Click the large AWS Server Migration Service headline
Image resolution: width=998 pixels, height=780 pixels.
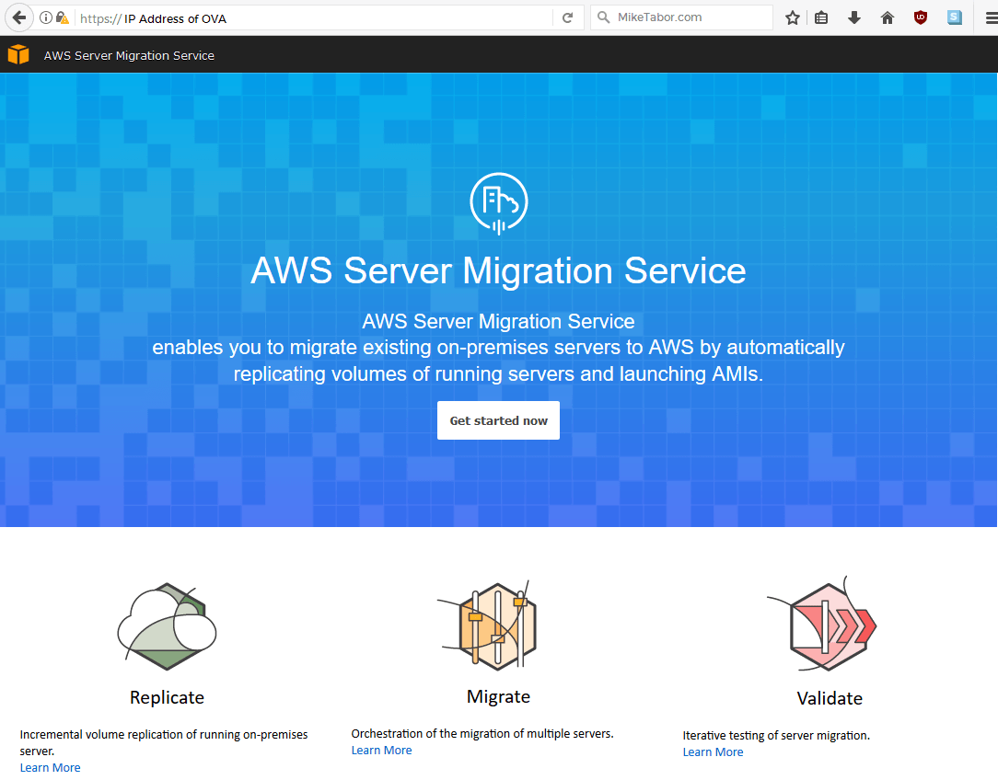coord(498,270)
